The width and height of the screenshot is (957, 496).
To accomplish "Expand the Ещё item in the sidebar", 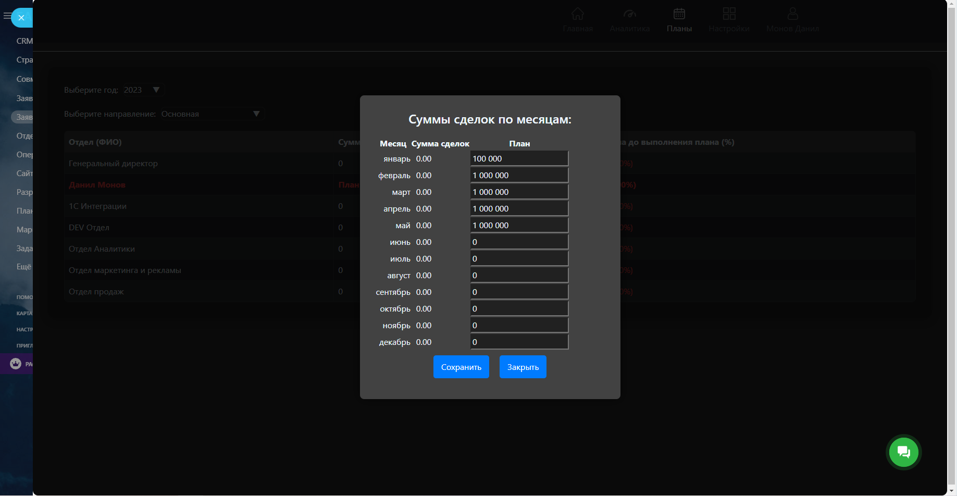I will 24,267.
